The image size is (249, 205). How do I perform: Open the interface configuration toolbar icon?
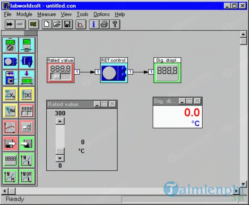[x=34, y=24]
